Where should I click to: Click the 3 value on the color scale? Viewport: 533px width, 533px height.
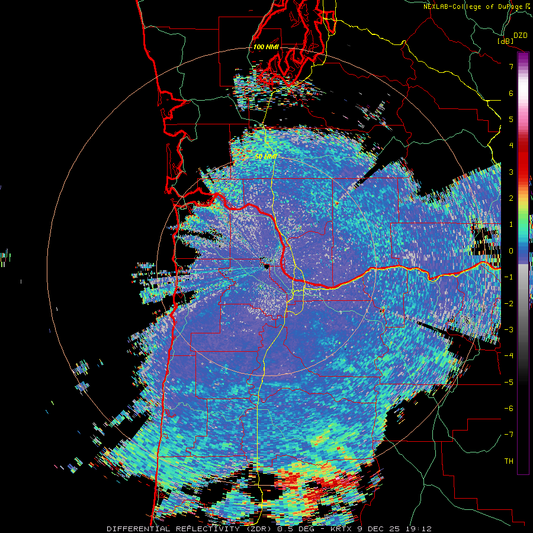511,172
